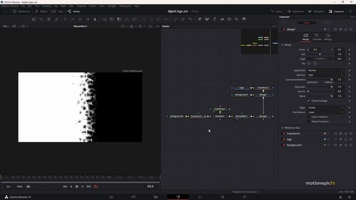Open the viewer zoom level dropdown
Viewport: 356px width, 200px height.
pos(6,26)
